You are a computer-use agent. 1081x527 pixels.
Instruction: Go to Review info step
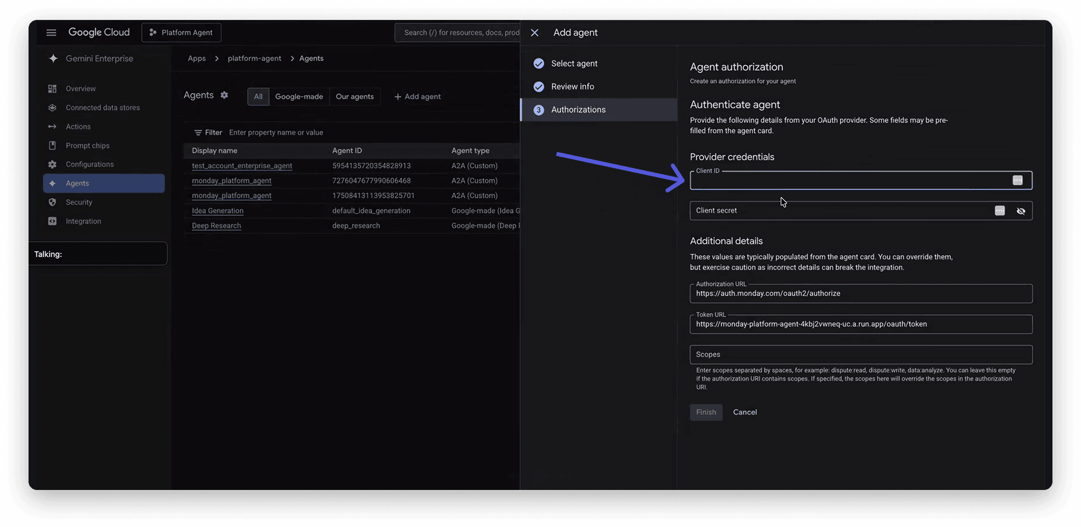point(598,87)
